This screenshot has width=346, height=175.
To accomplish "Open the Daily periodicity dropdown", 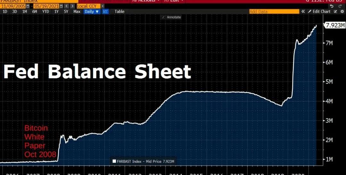I will pyautogui.click(x=92, y=12).
